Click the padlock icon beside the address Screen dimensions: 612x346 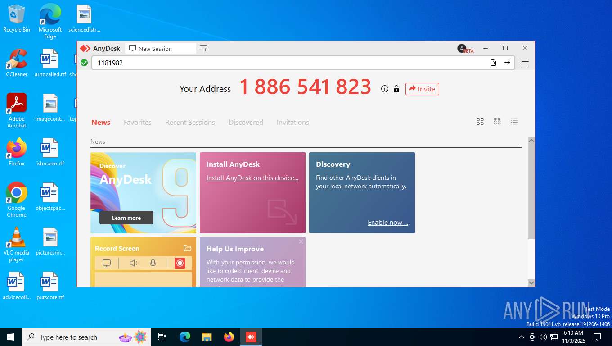[x=396, y=89]
